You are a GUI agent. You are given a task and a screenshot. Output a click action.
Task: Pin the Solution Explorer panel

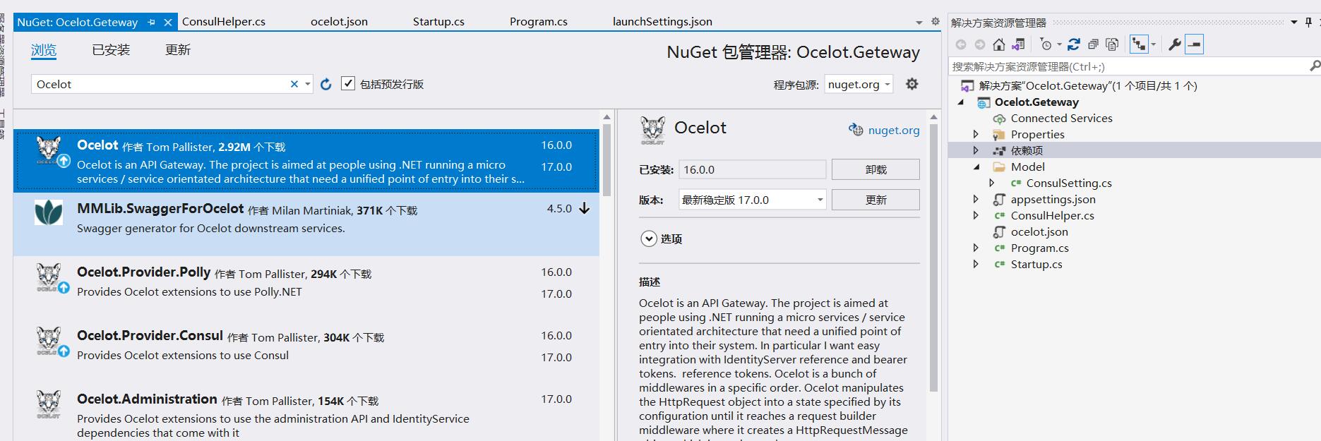point(1308,22)
